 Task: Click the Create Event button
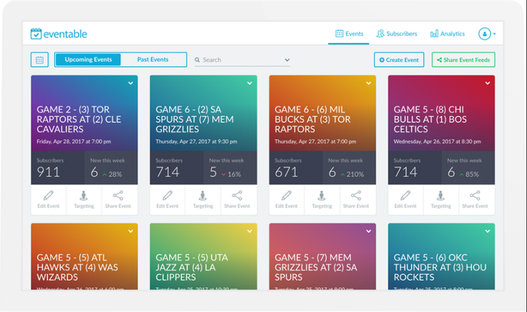tap(399, 60)
